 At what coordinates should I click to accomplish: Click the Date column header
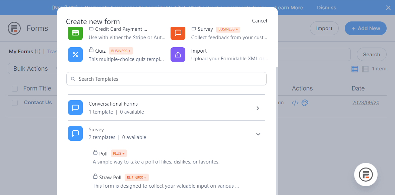[358, 88]
